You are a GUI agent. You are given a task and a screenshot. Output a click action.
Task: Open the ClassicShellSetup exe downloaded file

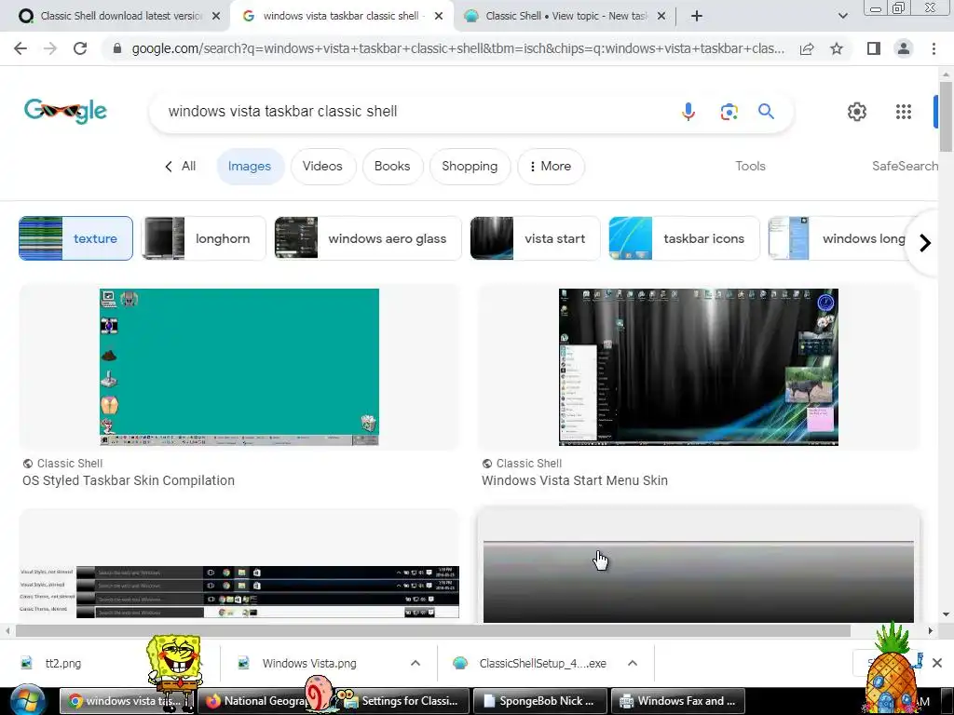pyautogui.click(x=543, y=663)
